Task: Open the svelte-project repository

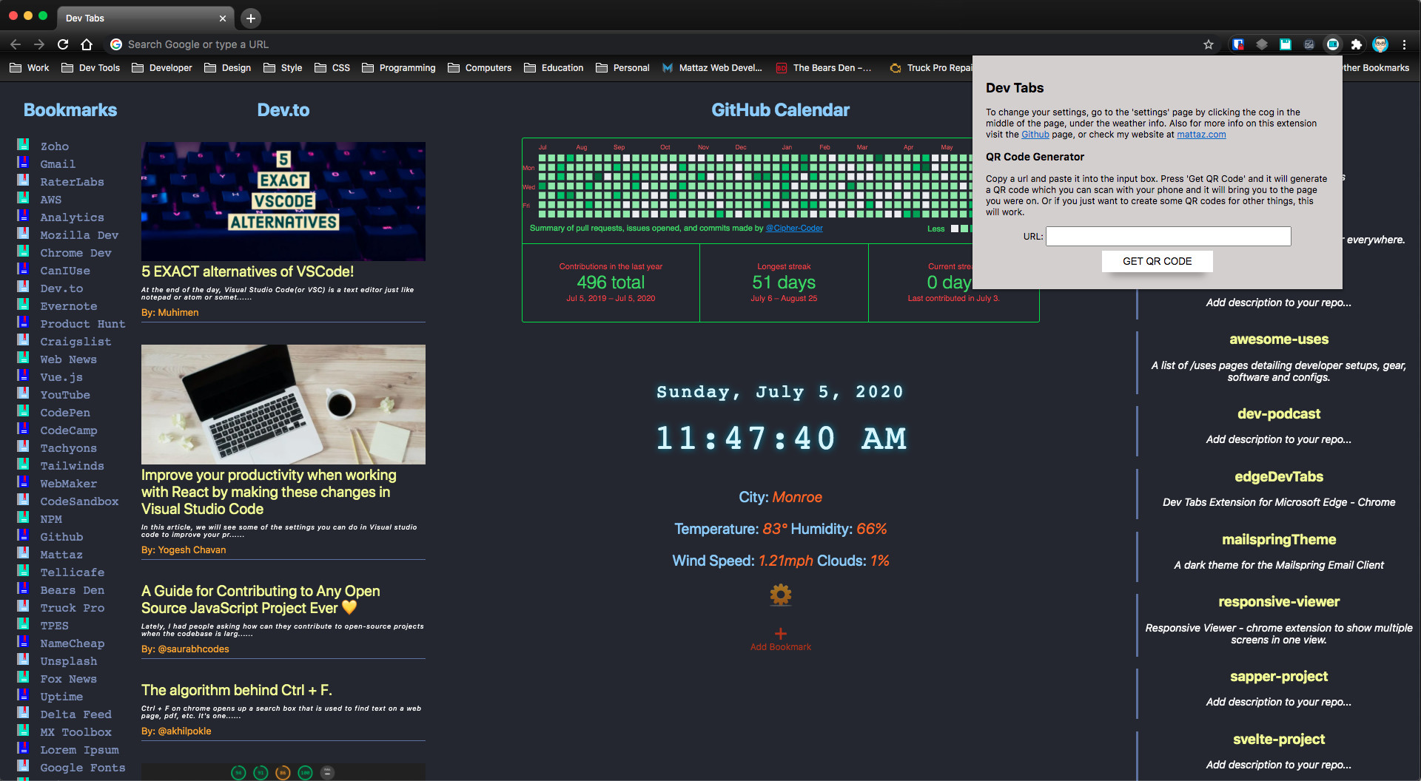Action: pyautogui.click(x=1279, y=740)
